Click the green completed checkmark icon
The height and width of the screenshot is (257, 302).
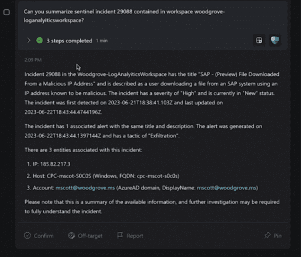point(40,40)
